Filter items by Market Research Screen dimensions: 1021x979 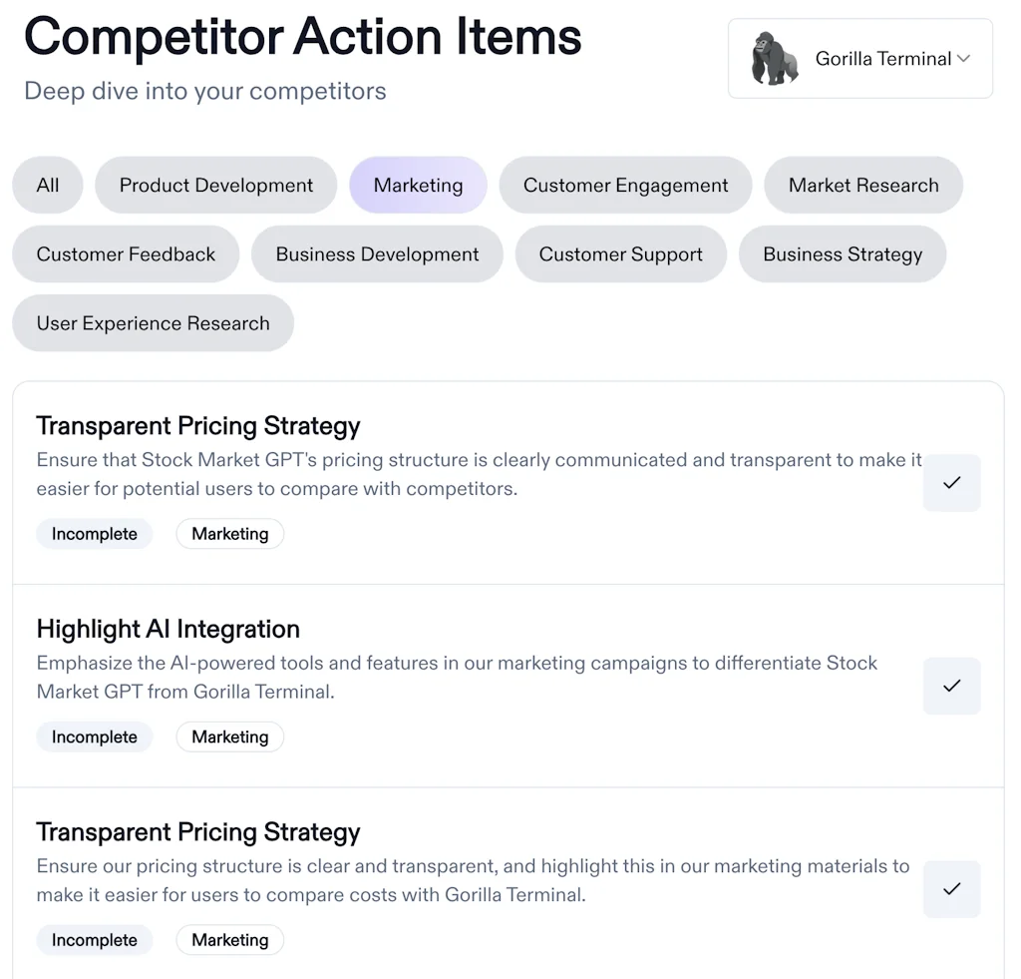point(862,185)
